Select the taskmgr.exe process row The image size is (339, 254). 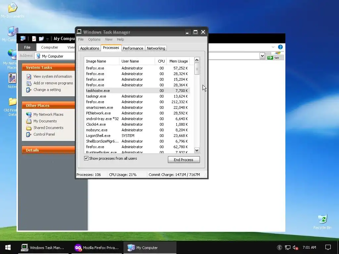point(137,96)
